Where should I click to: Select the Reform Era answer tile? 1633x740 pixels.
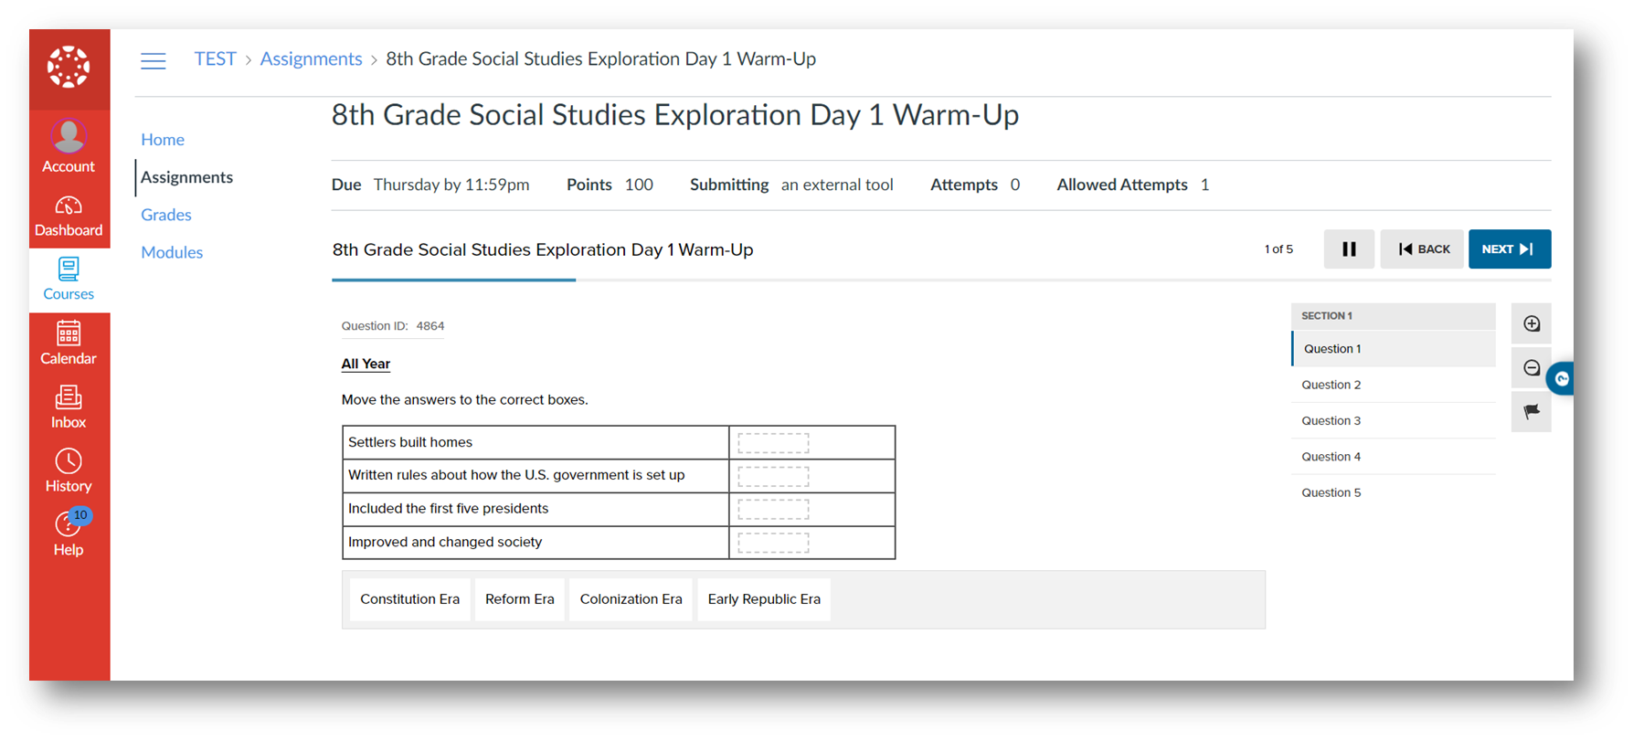coord(520,599)
